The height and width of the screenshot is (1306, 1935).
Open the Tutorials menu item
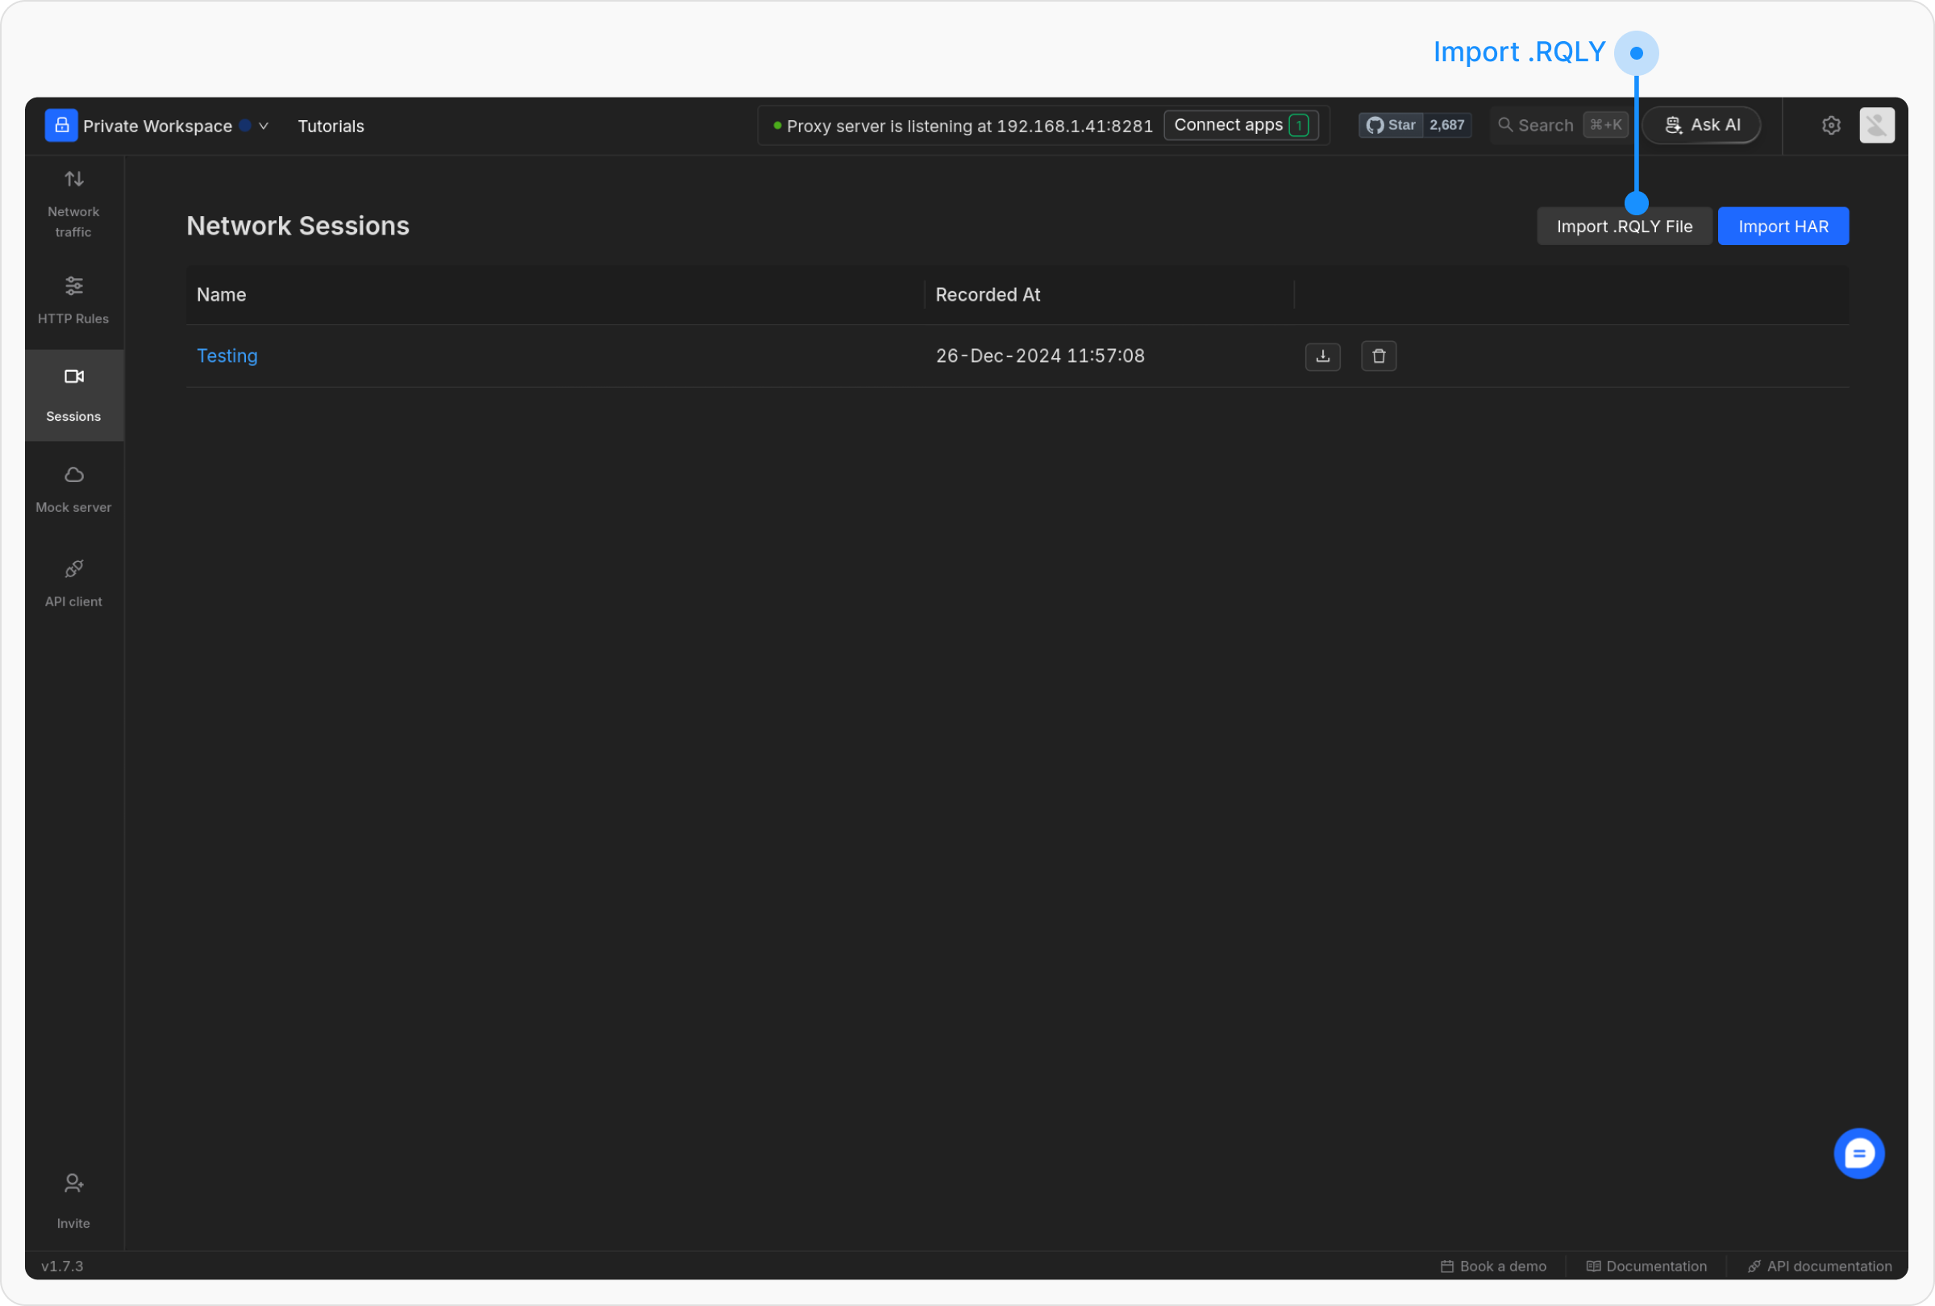(x=331, y=127)
